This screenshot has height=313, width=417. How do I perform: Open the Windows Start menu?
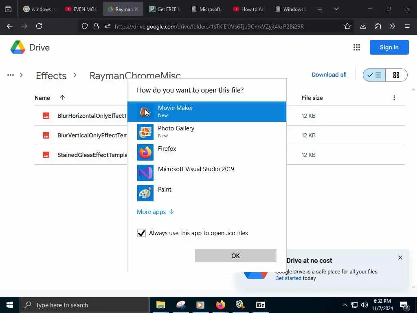[10, 305]
